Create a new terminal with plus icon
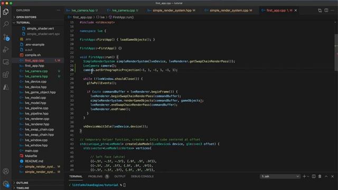The width and height of the screenshot is (338, 190). 304,176
